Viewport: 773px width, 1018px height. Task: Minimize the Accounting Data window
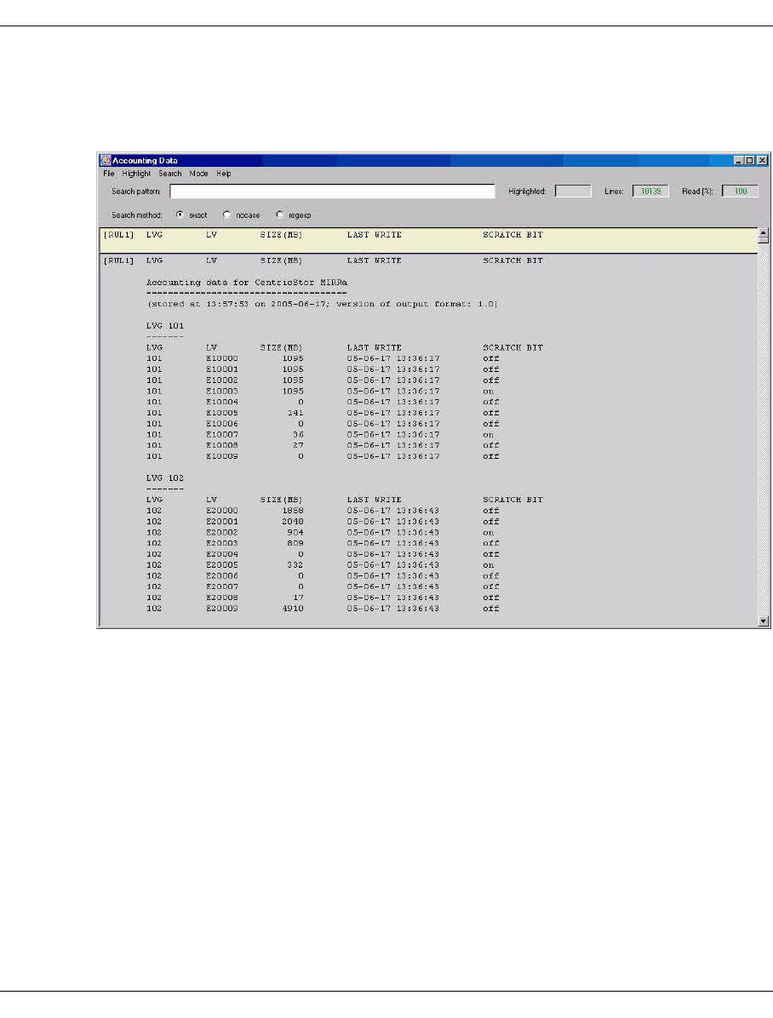pos(739,160)
